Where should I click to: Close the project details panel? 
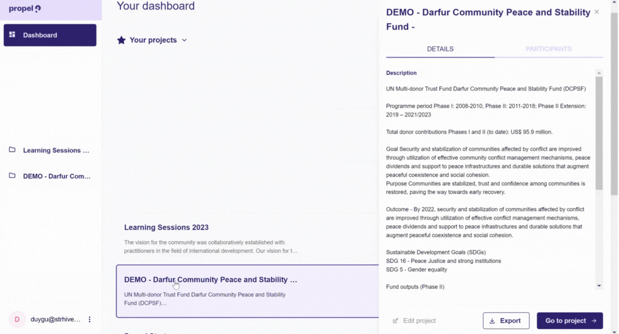click(596, 12)
